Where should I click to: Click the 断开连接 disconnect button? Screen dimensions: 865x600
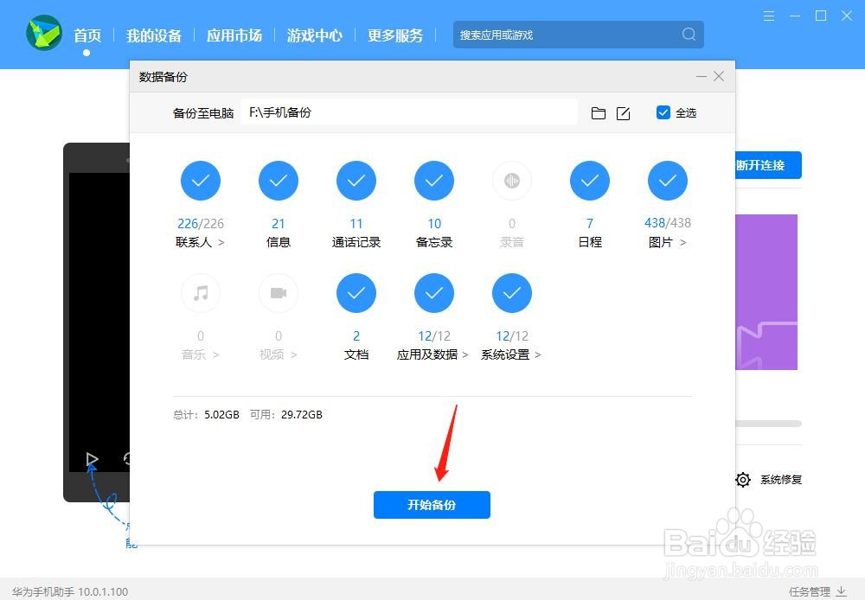(768, 165)
